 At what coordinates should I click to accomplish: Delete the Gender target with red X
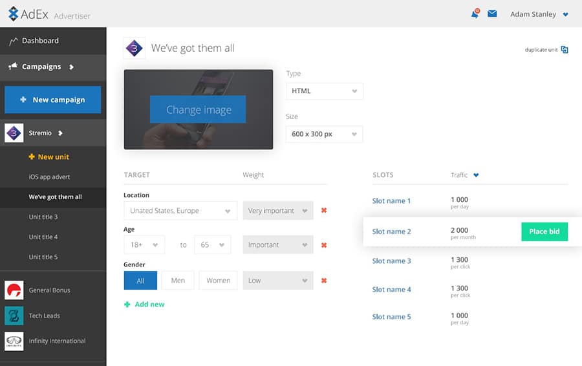(324, 281)
